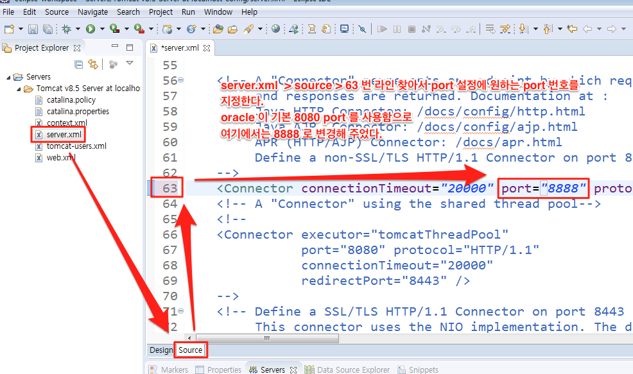Click the Step Return debug icon

pyautogui.click(x=471, y=29)
